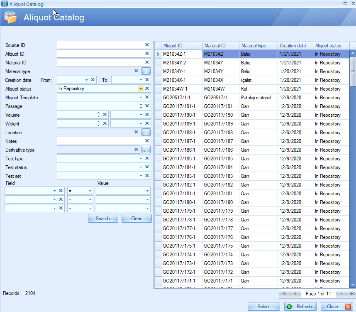Open Creation date From calendar dropdown

(x=86, y=80)
